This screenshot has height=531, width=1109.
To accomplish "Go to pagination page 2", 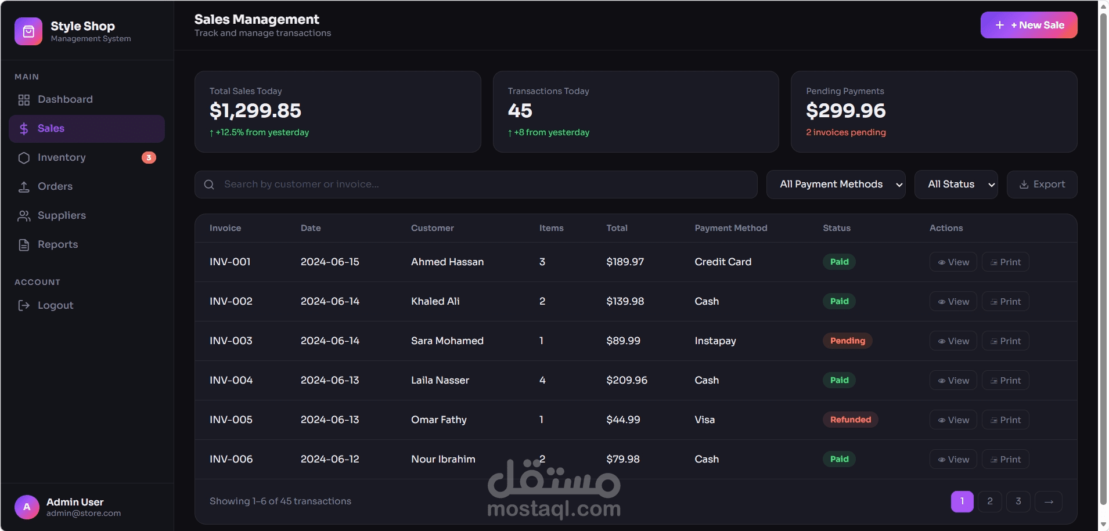I will pyautogui.click(x=989, y=501).
